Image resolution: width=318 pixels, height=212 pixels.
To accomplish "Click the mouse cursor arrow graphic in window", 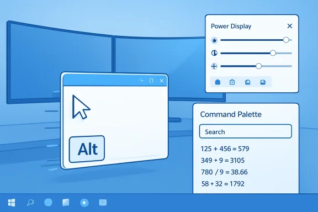I will tap(81, 107).
